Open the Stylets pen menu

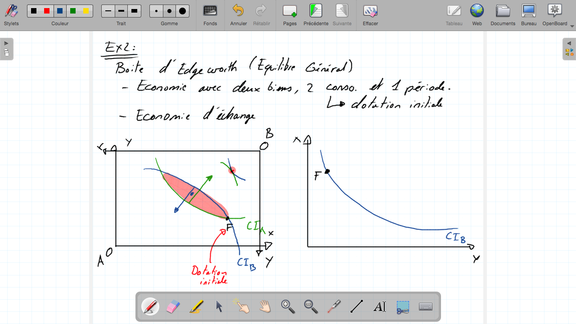(11, 15)
